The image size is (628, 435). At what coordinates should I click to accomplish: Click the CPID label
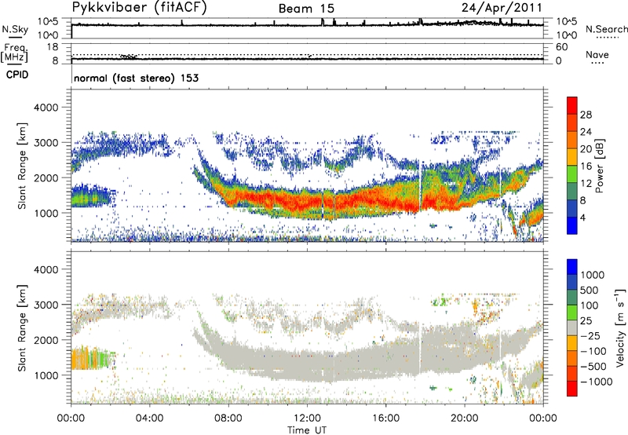pyautogui.click(x=17, y=75)
